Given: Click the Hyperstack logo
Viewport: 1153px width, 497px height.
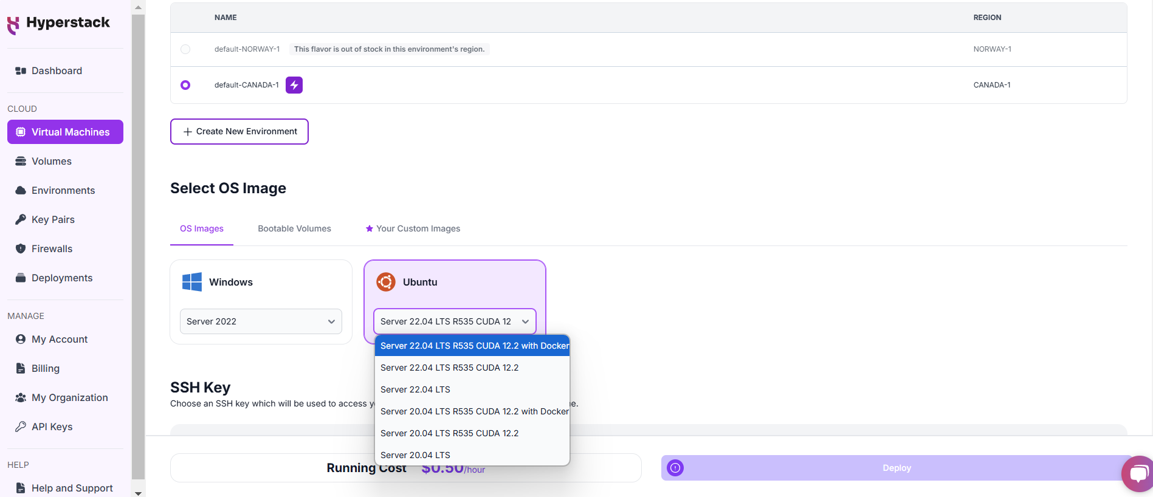Looking at the screenshot, I should click(x=58, y=24).
